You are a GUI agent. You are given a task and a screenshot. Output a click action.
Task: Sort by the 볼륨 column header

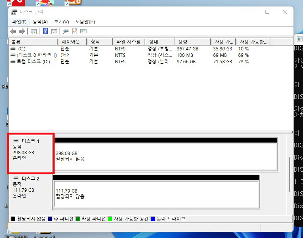(33, 42)
